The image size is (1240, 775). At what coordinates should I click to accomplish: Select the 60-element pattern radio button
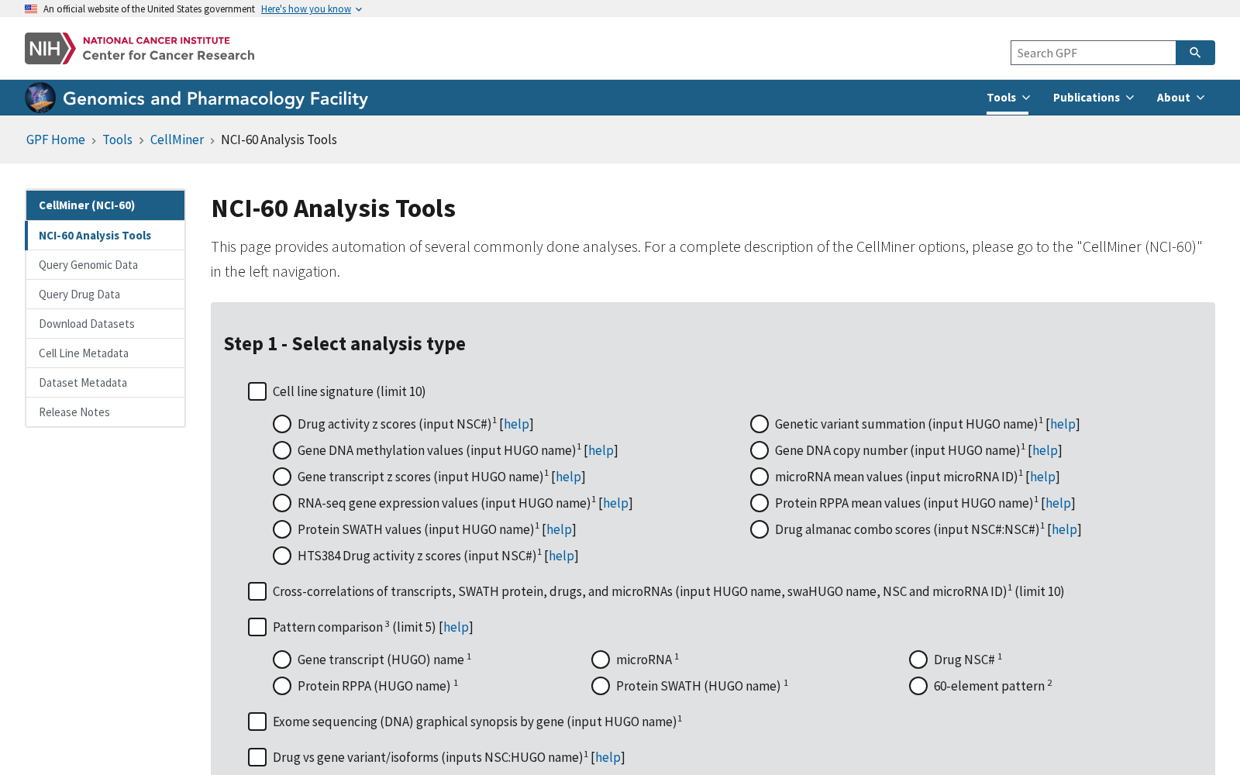(x=918, y=686)
